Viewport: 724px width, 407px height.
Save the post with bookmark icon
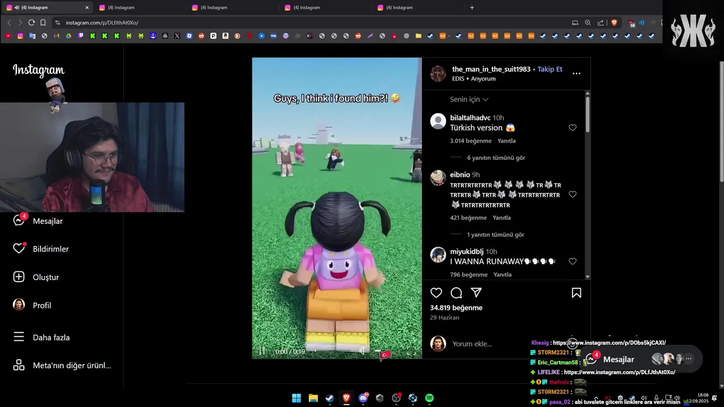pyautogui.click(x=576, y=293)
